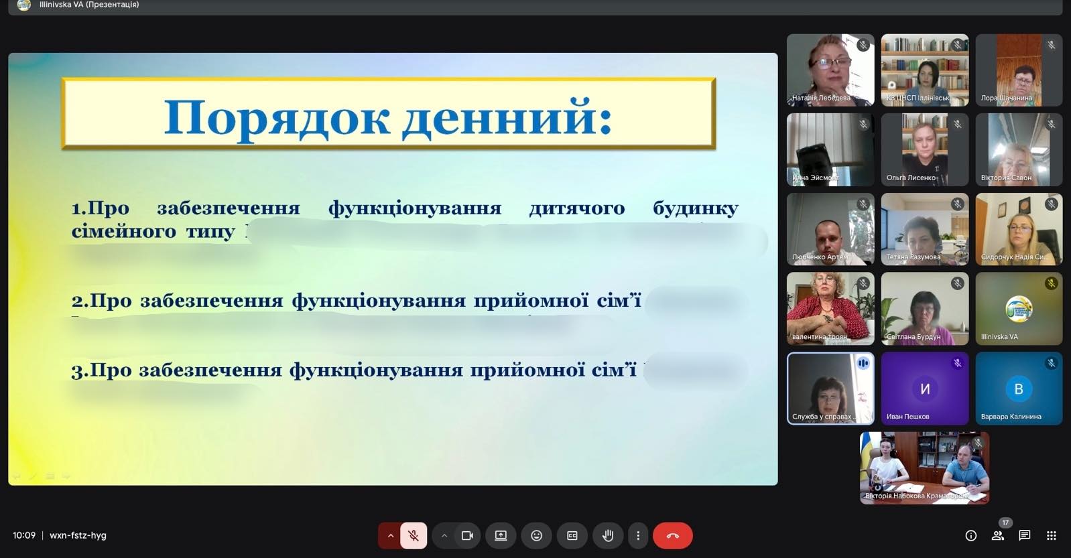Screen dimensions: 1071x558
Task: Open the chat with everyone panel
Action: pos(1024,536)
